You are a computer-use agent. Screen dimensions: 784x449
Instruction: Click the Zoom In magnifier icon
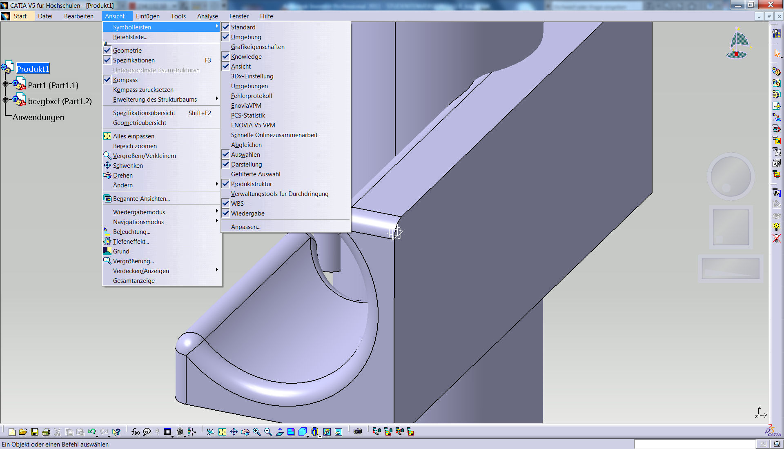point(256,432)
